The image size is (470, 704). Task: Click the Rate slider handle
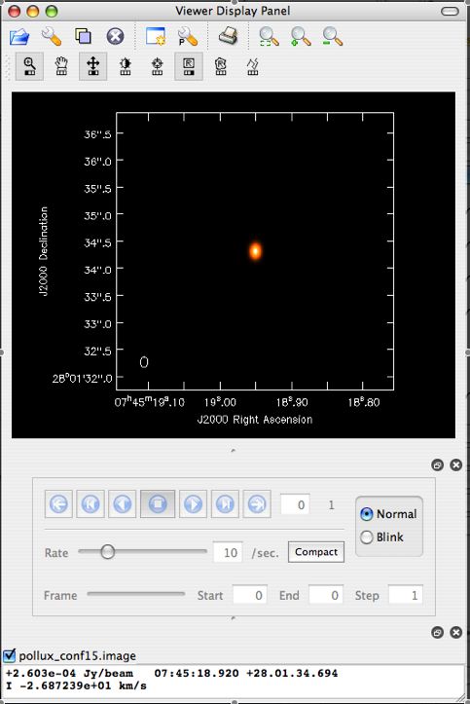pos(108,552)
